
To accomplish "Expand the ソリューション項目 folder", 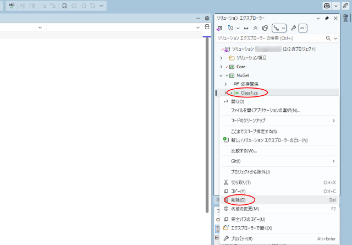I will (x=221, y=58).
